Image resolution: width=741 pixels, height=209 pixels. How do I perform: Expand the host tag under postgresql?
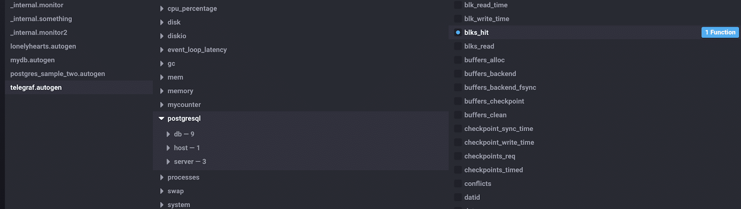click(x=168, y=148)
